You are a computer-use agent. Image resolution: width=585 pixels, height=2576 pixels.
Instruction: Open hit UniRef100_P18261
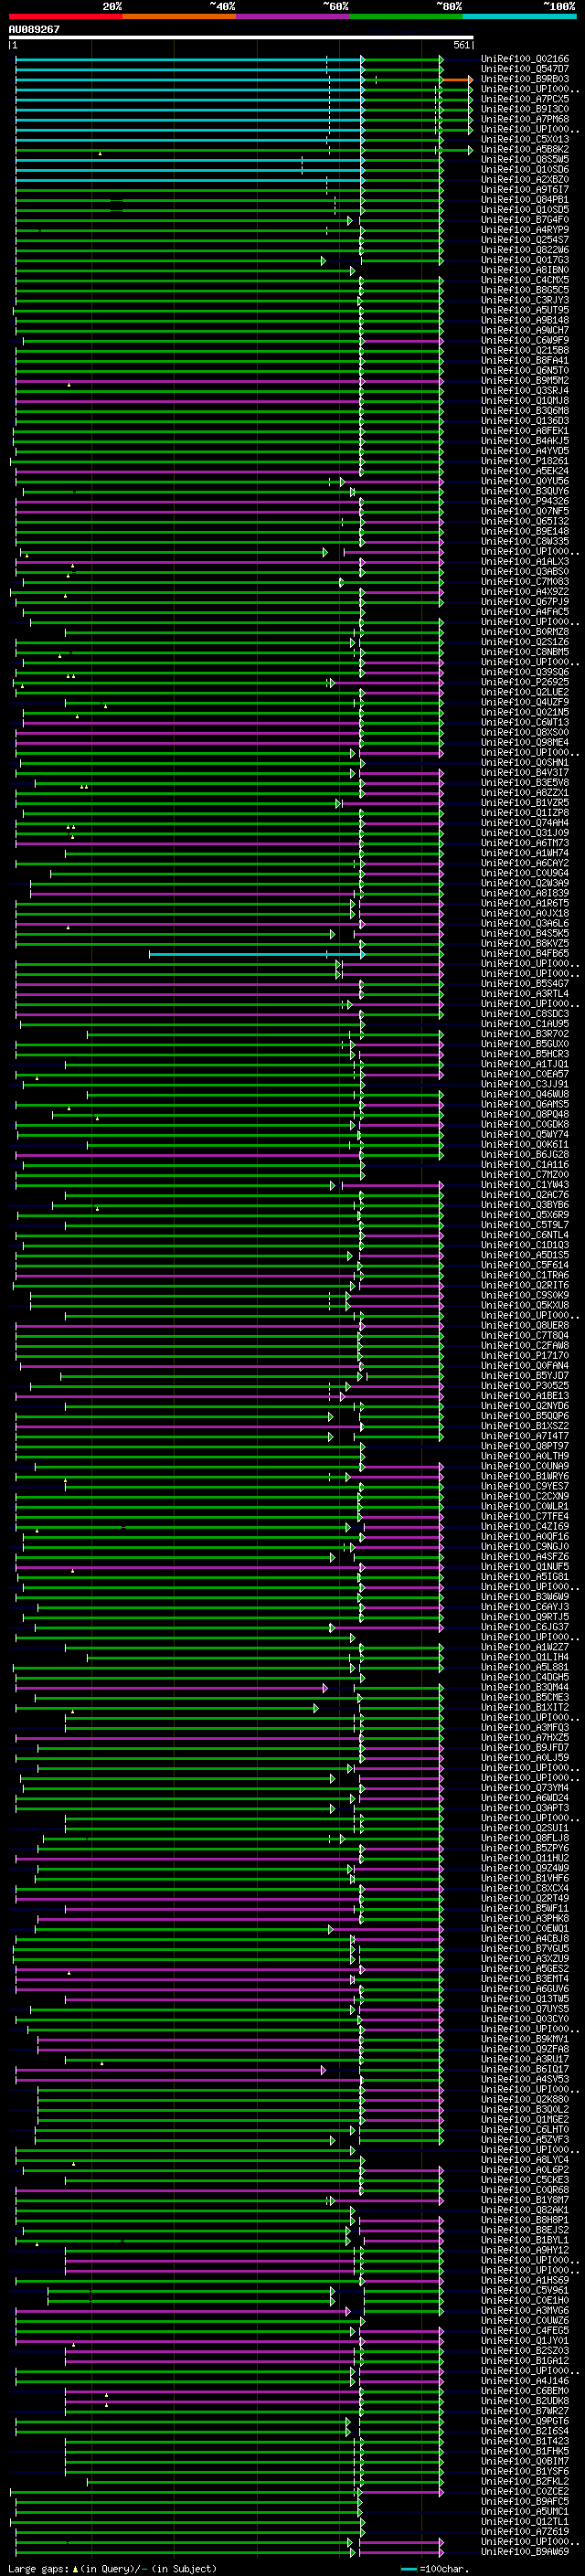click(525, 462)
